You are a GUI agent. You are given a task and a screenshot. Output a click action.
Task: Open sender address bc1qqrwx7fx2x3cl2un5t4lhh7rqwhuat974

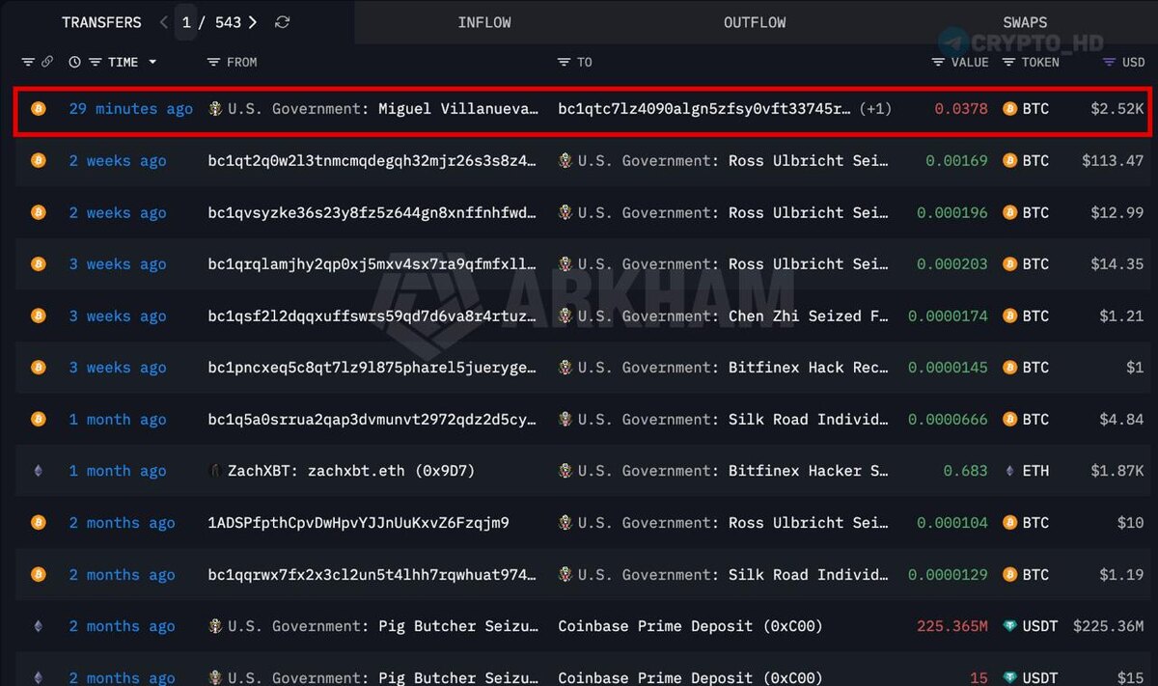[372, 575]
